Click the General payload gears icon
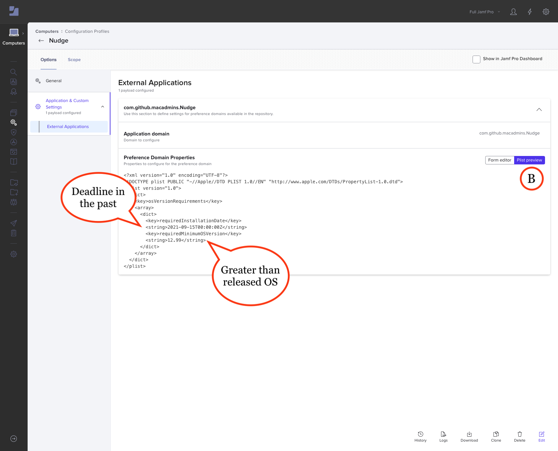The height and width of the screenshot is (451, 558). click(38, 81)
